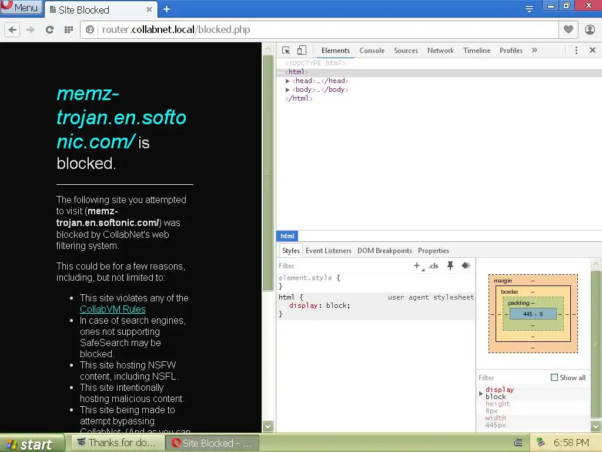The width and height of the screenshot is (602, 452).
Task: Select the closing /html tag
Action: (299, 98)
